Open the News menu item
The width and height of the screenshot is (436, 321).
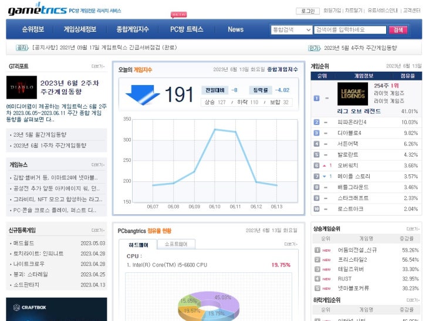[x=235, y=29]
